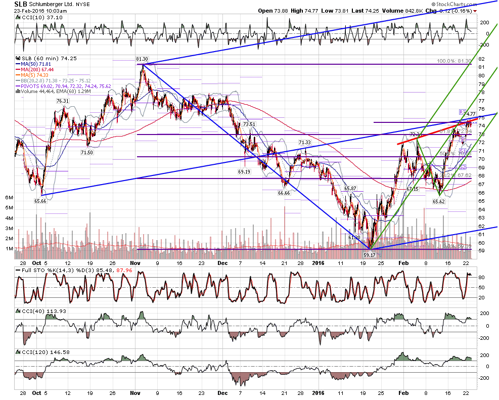
Task: Click the 76.31 price annotation
Action: tap(63, 101)
